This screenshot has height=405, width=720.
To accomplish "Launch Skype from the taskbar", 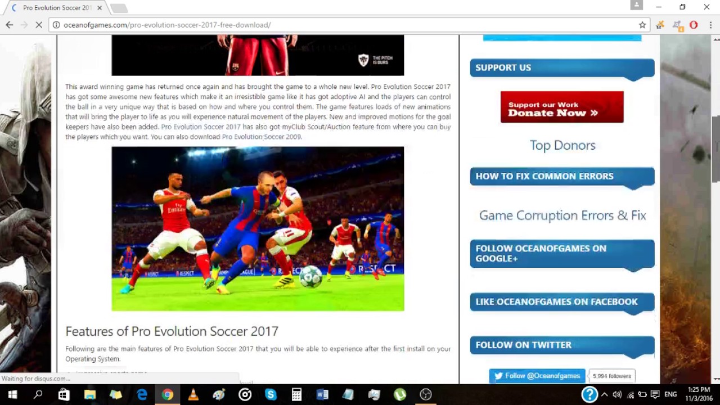I will pyautogui.click(x=271, y=394).
